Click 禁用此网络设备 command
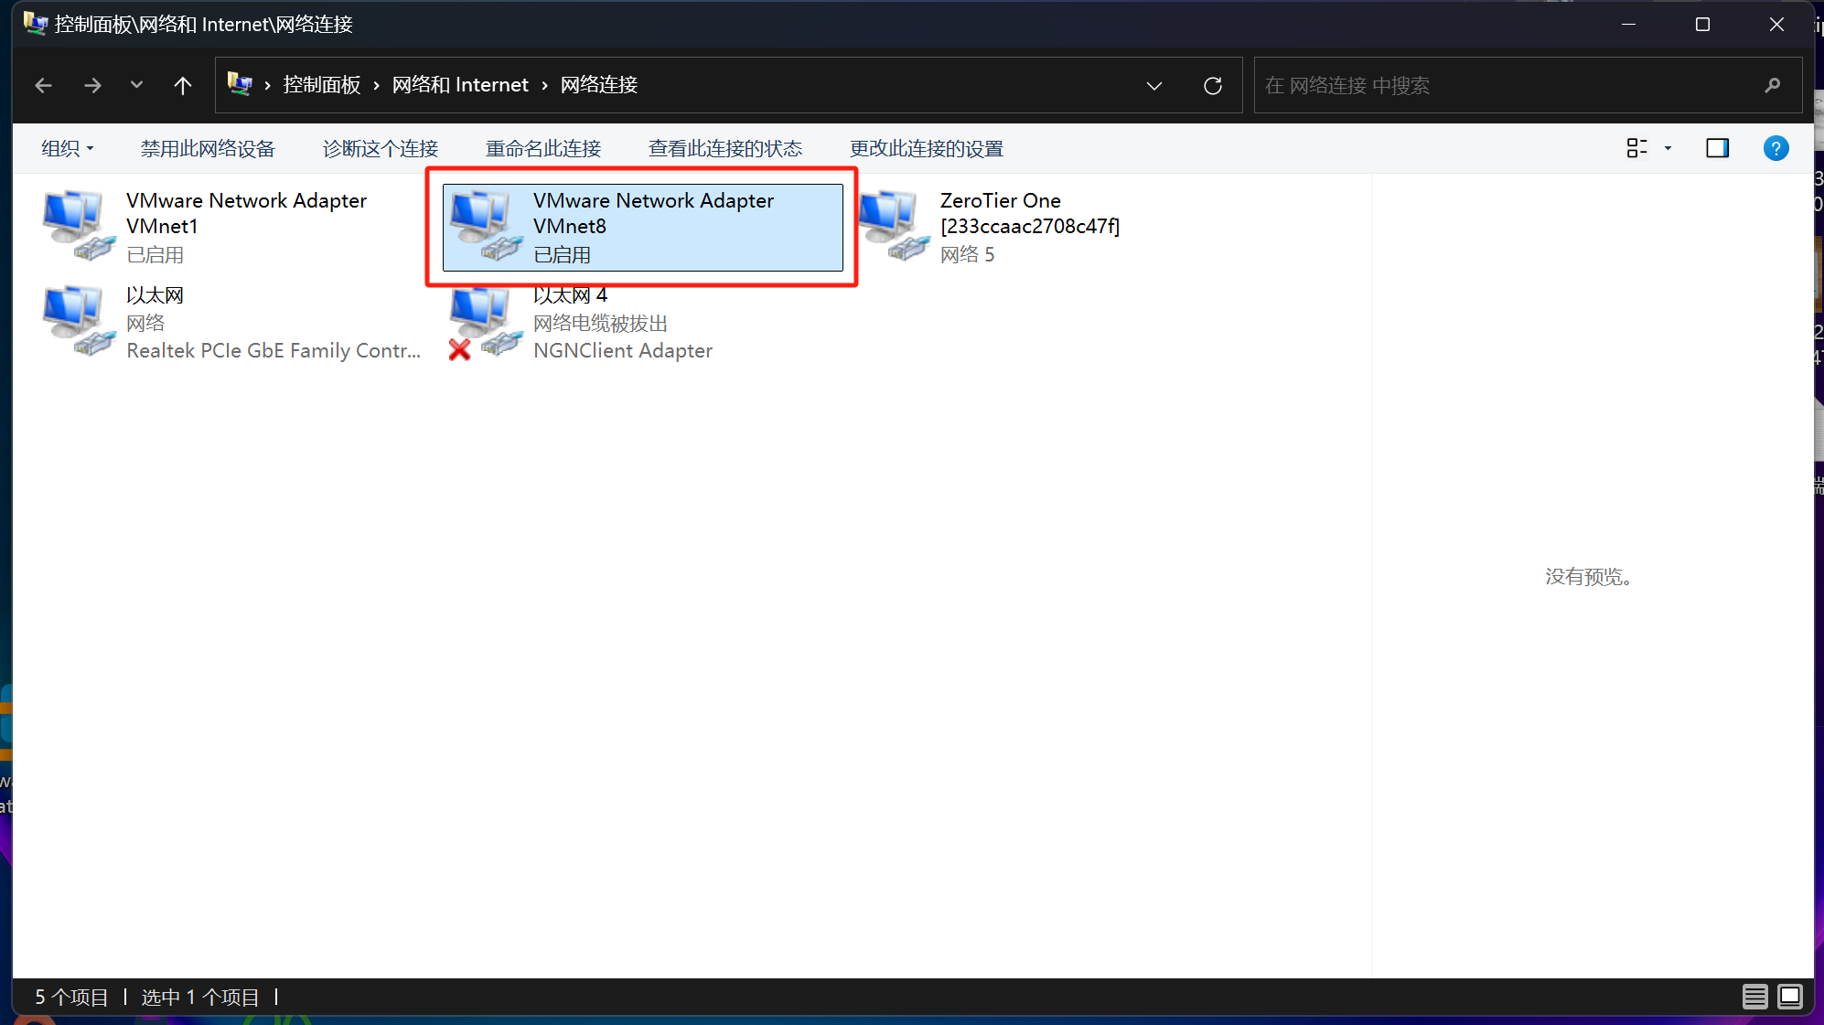The image size is (1824, 1025). (208, 148)
